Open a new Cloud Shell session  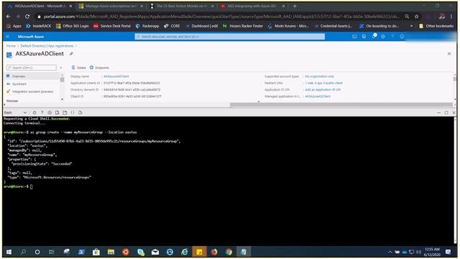(x=65, y=112)
